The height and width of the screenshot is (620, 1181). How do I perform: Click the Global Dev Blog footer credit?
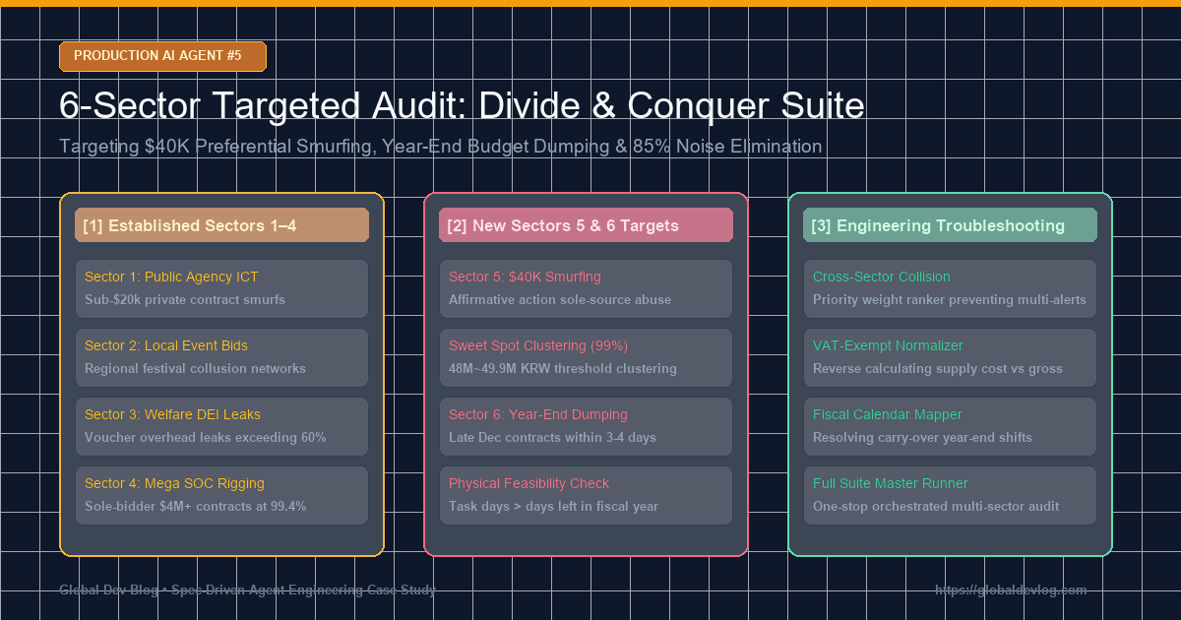point(247,589)
